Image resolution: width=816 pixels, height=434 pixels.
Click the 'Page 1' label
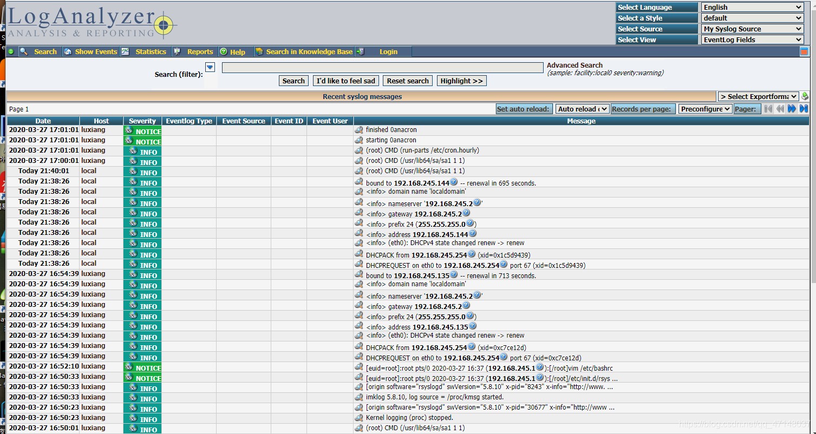tap(19, 109)
